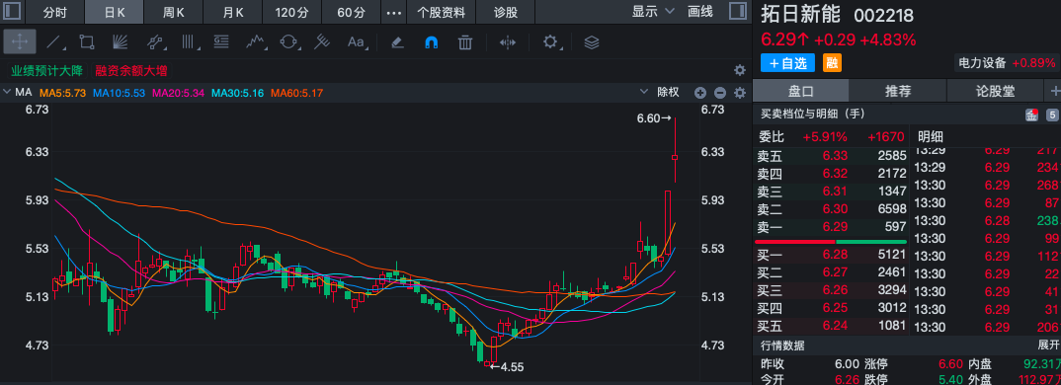Image resolution: width=1061 pixels, height=385 pixels.
Task: Click the 6.60 high price marker
Action: tap(654, 118)
